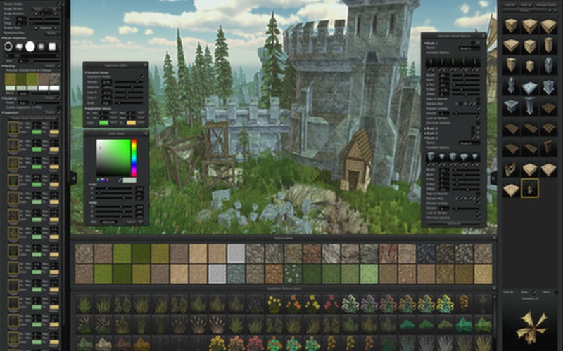
Task: Select the yellow flower vegetation texture
Action: tap(275, 303)
